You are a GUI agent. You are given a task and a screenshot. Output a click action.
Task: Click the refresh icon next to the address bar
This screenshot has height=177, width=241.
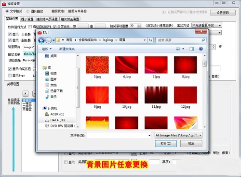[x=150, y=40]
